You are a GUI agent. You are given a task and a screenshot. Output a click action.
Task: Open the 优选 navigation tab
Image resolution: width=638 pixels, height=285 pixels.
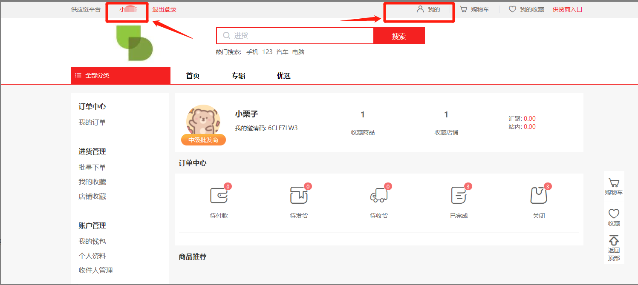click(x=284, y=76)
